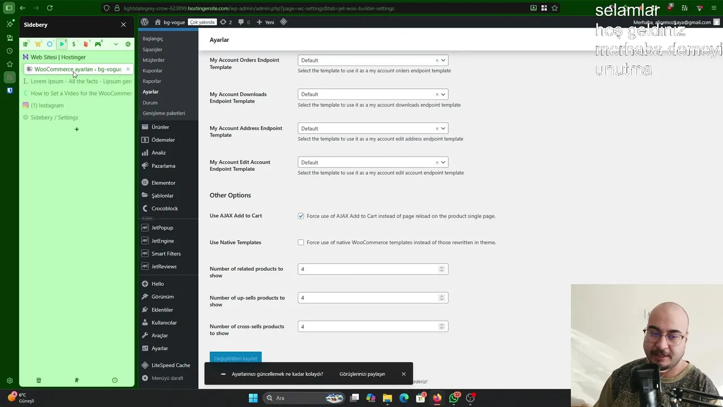Switch to How to Set a Video tab
723x407 pixels.
coord(77,93)
